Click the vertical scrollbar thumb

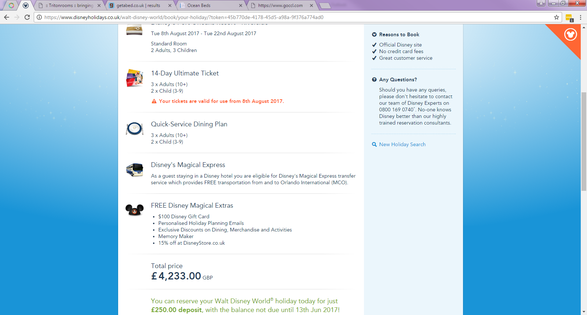[x=584, y=141]
